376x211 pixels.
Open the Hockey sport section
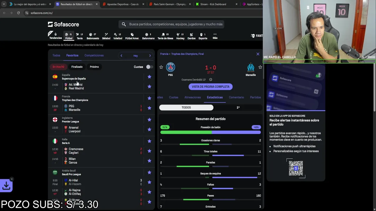180,36
